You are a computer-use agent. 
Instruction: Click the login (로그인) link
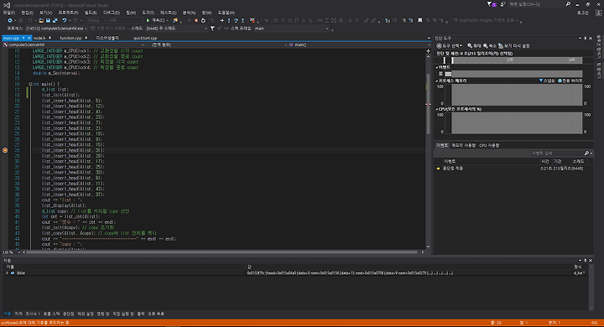582,13
